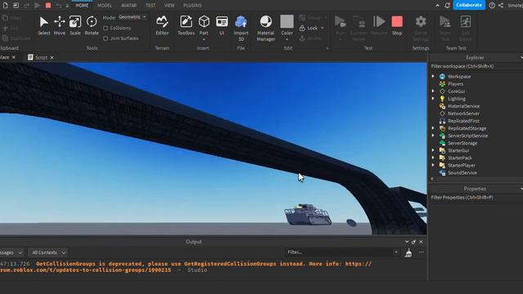Open the PLUGINS ribbon tab

pos(193,6)
